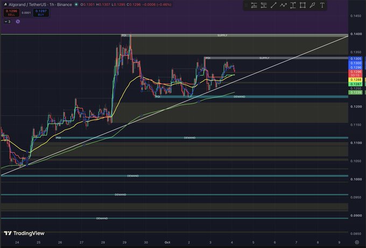Select the short position drawing tool
Image resolution: width=366 pixels, height=248 pixels.
pos(264,5)
